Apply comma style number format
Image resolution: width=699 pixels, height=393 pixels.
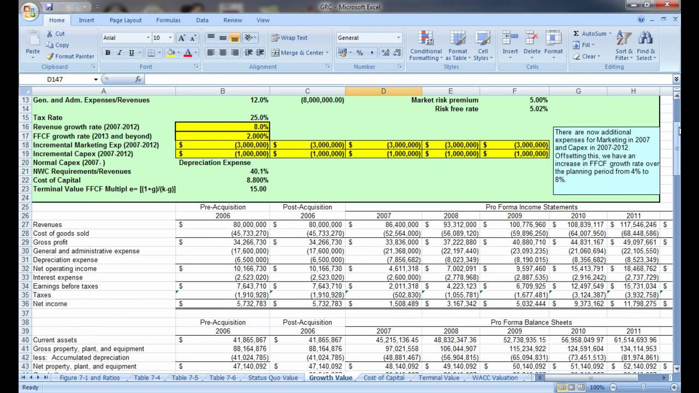[x=372, y=53]
